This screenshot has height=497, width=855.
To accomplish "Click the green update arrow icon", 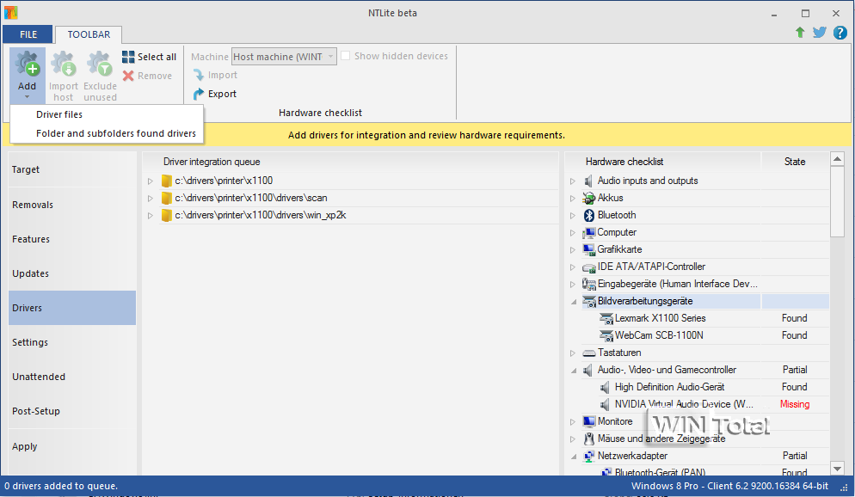I will click(800, 33).
